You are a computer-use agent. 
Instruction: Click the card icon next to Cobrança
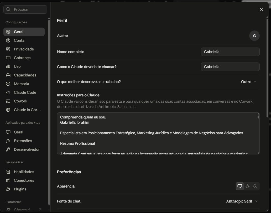click(x=8, y=58)
